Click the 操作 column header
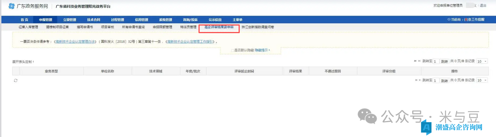The image size is (496, 137). click(x=455, y=71)
